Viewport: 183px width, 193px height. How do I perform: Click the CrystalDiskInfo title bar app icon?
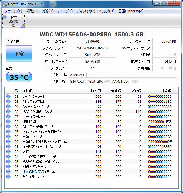click(4, 4)
